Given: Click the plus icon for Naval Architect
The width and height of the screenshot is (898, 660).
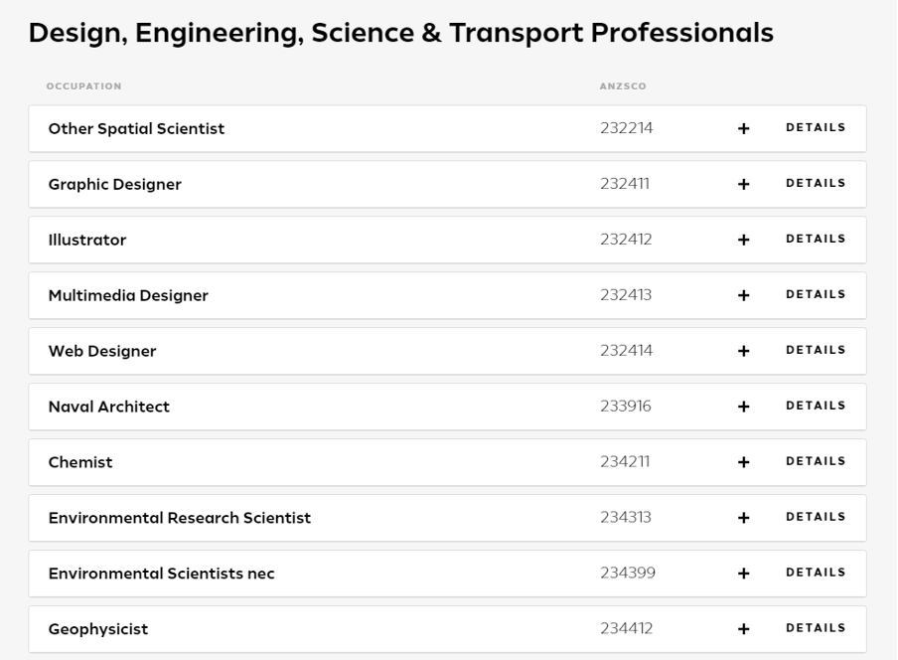Looking at the screenshot, I should tap(744, 408).
